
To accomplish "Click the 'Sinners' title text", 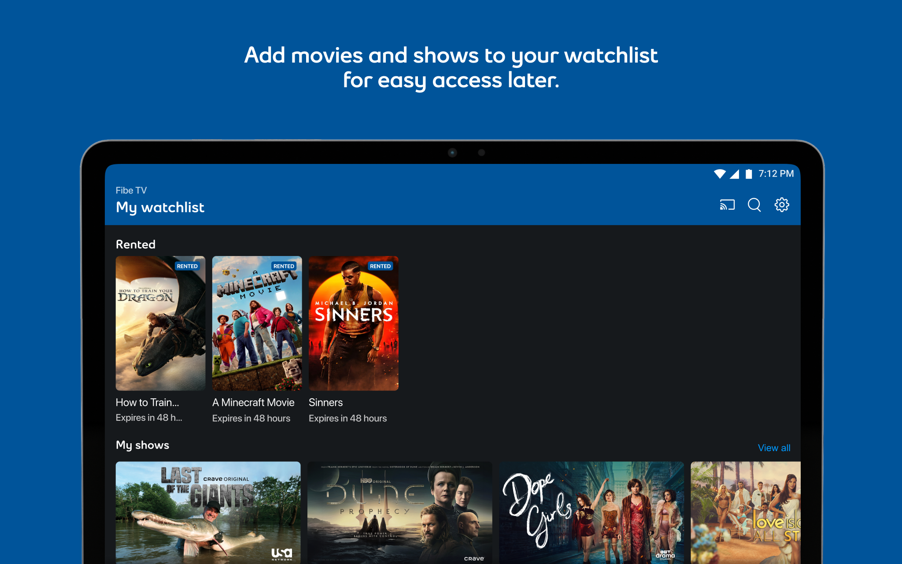I will click(x=325, y=402).
